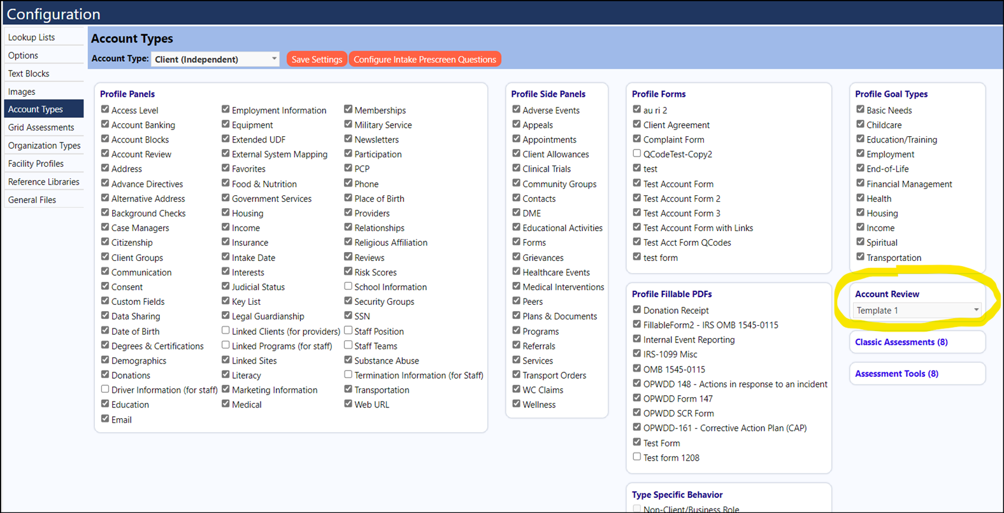1004x513 pixels.
Task: Enable the Staff Position checkbox
Action: coord(348,330)
